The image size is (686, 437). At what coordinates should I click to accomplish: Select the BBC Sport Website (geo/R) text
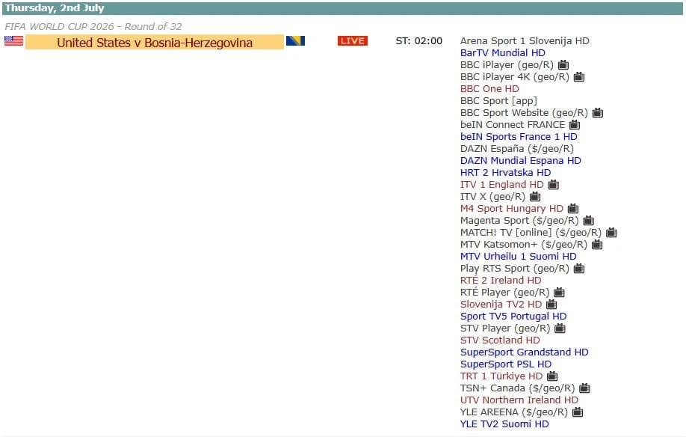[x=524, y=112]
